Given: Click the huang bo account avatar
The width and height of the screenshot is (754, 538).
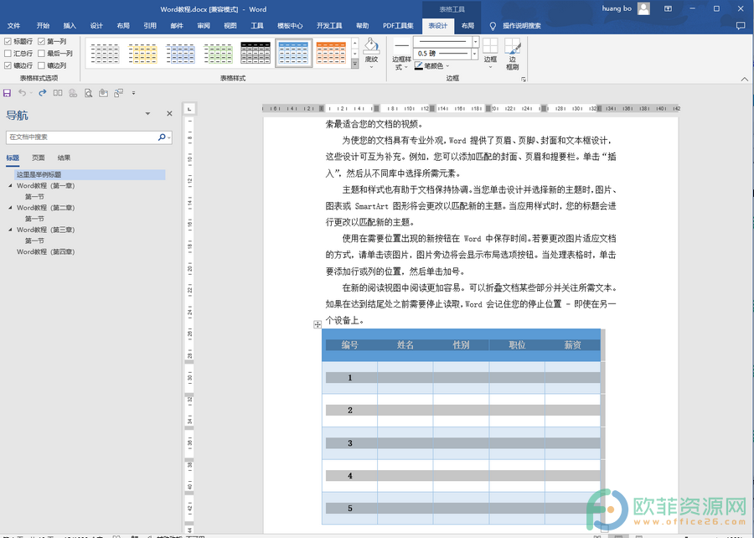Looking at the screenshot, I should point(643,8).
